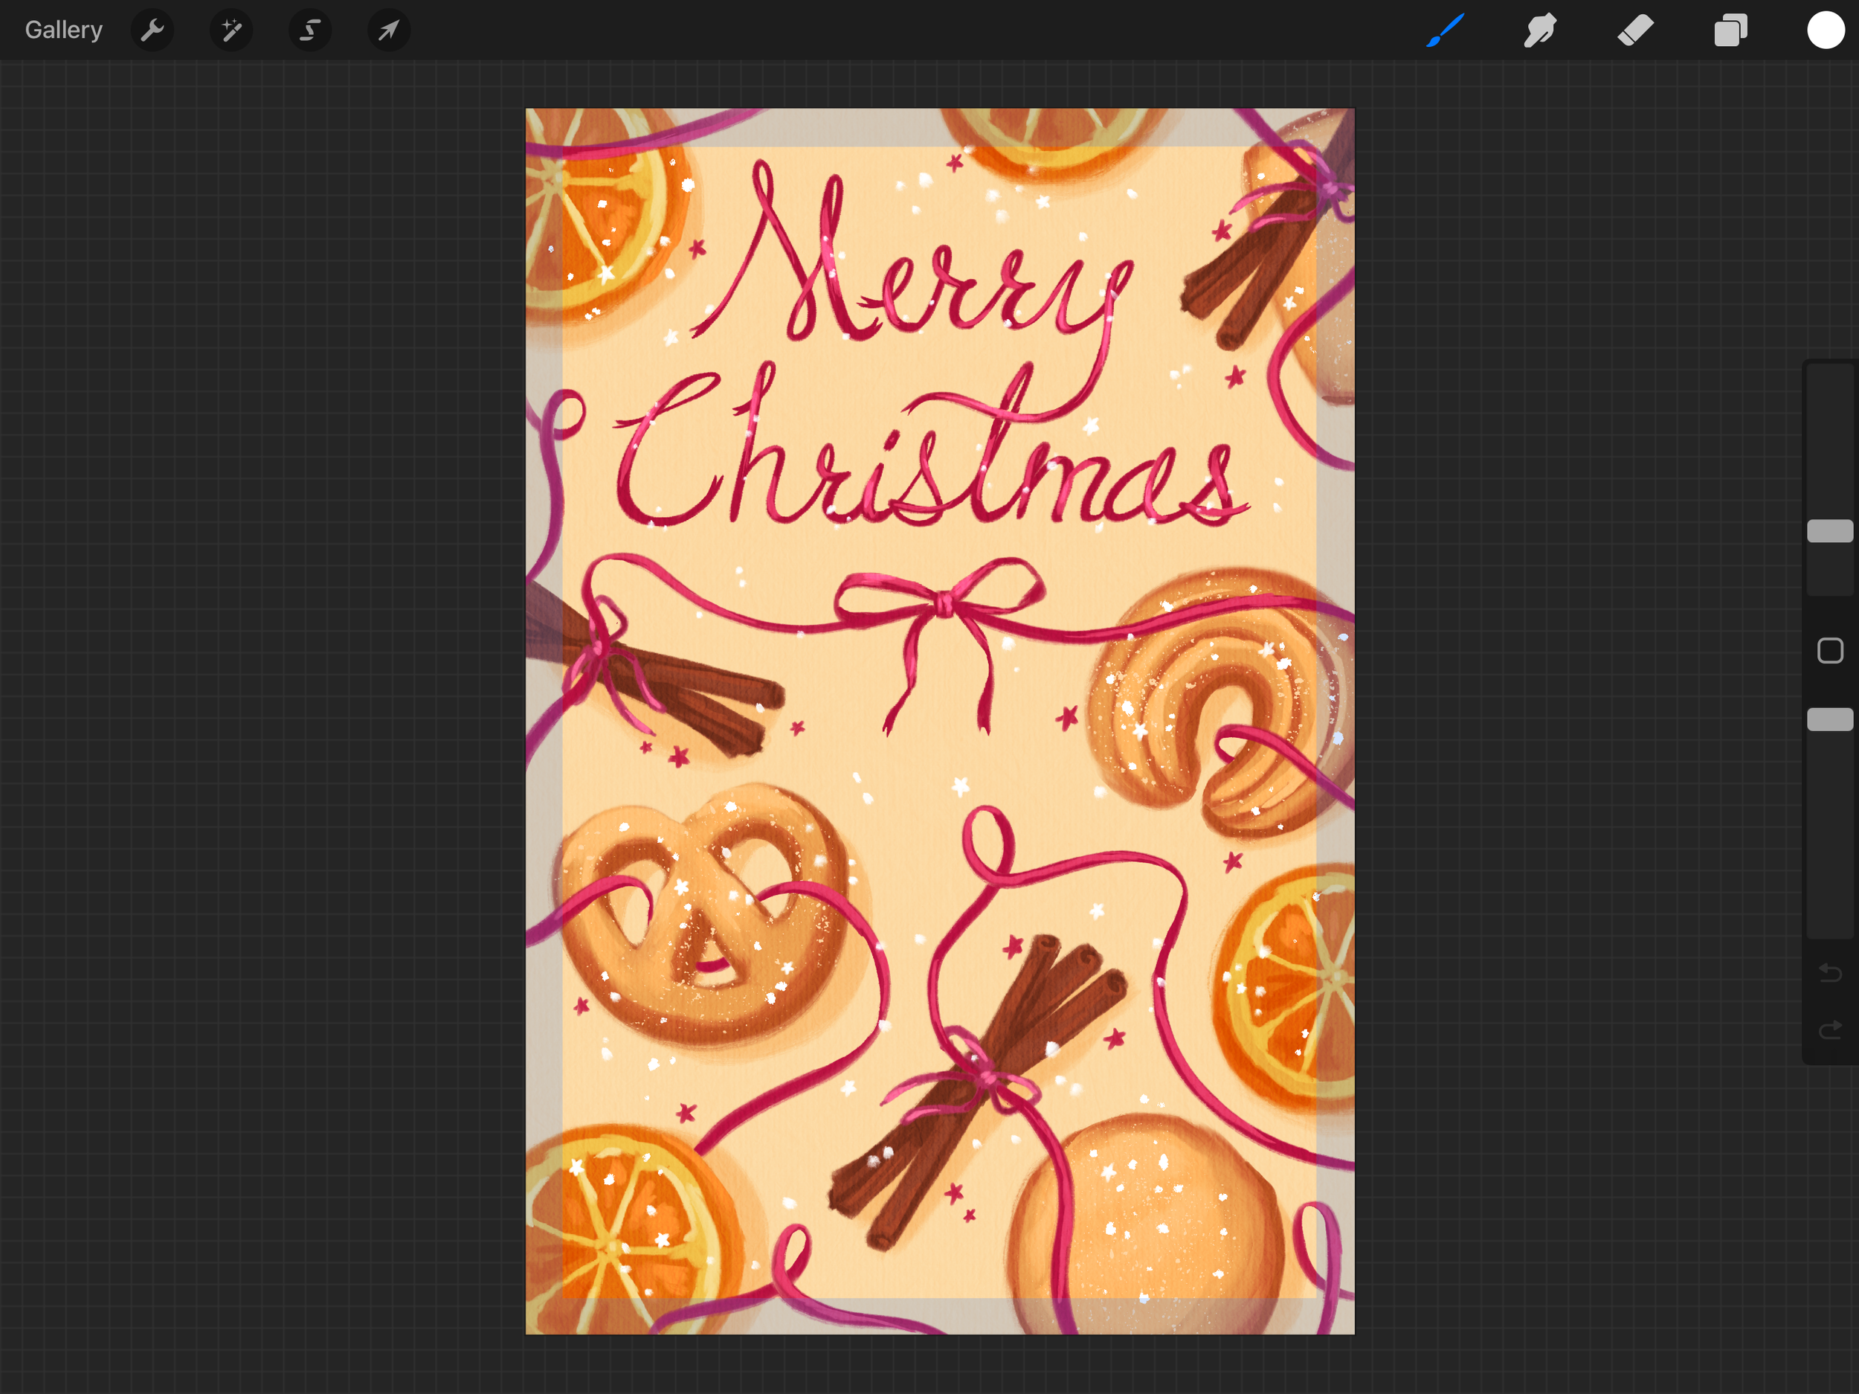1859x1394 pixels.
Task: Open the white color picker swatch
Action: [x=1826, y=30]
